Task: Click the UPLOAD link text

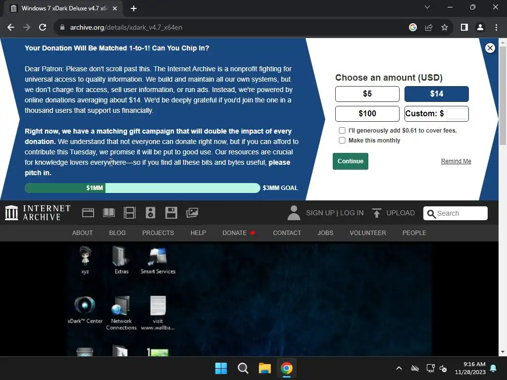Action: [x=401, y=213]
